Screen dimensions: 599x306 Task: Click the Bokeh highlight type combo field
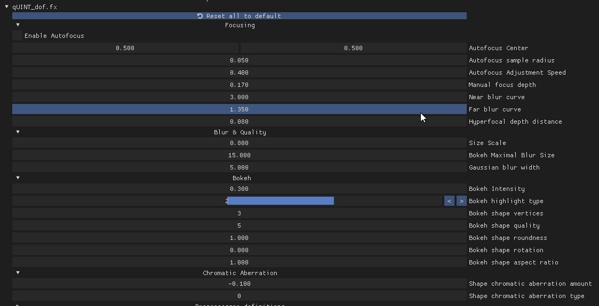227,201
